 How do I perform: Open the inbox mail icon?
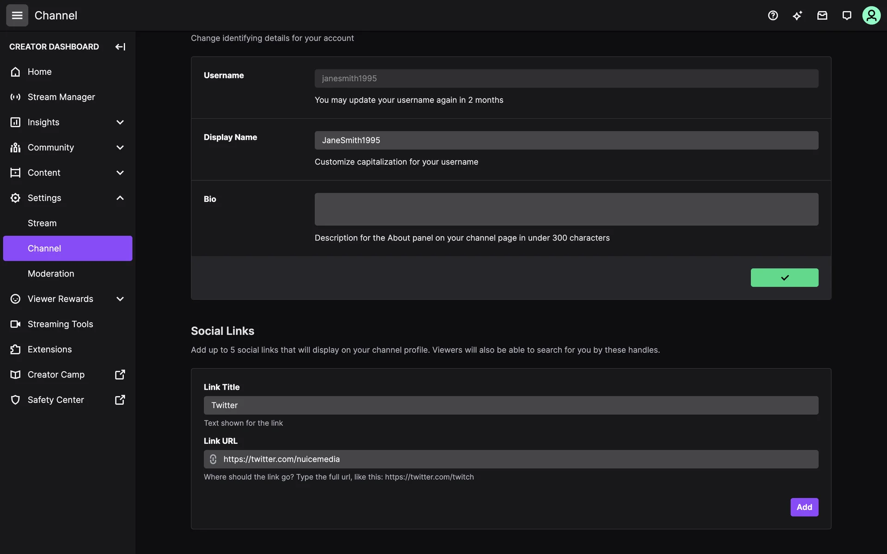tap(822, 15)
